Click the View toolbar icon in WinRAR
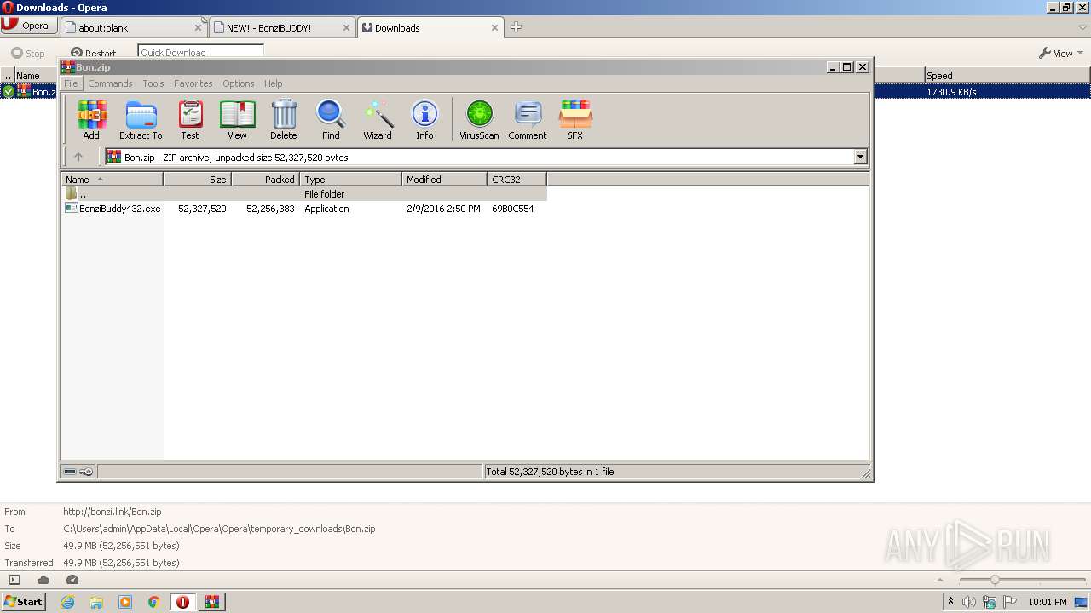The width and height of the screenshot is (1091, 613). click(237, 119)
